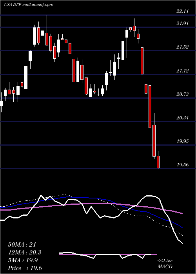Image resolution: width=196 pixels, height=274 pixels.
Task: Click the 20.34 price level label
Action: (x=183, y=117)
